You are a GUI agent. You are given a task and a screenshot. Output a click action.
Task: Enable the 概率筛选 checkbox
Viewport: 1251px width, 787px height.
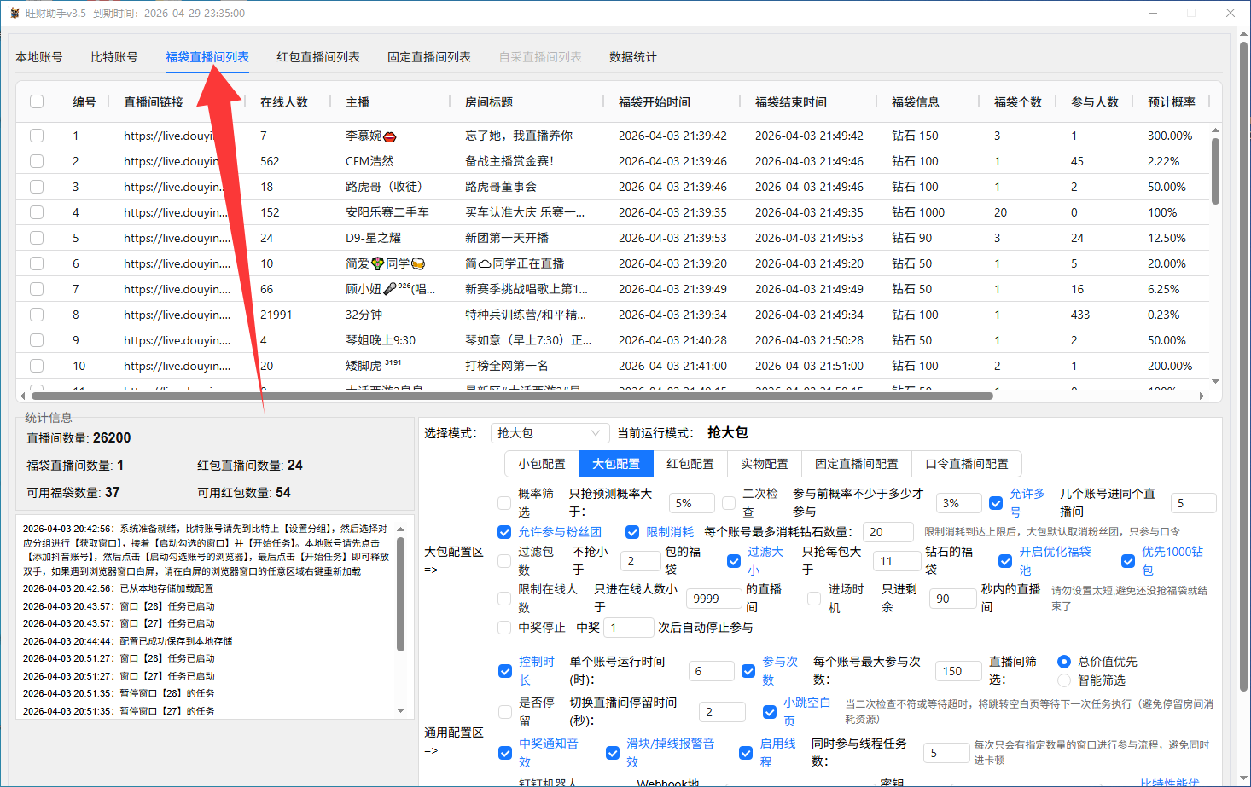504,502
